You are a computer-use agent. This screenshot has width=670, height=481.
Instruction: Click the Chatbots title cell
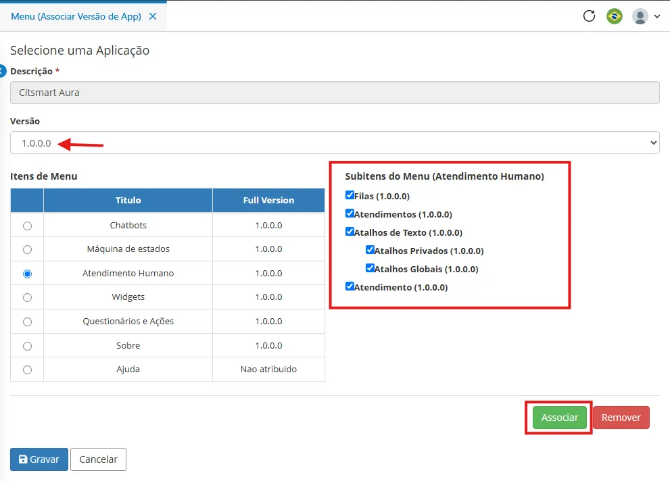pyautogui.click(x=128, y=225)
